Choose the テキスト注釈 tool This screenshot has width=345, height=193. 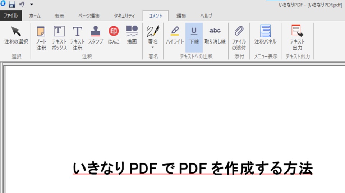tap(77, 38)
